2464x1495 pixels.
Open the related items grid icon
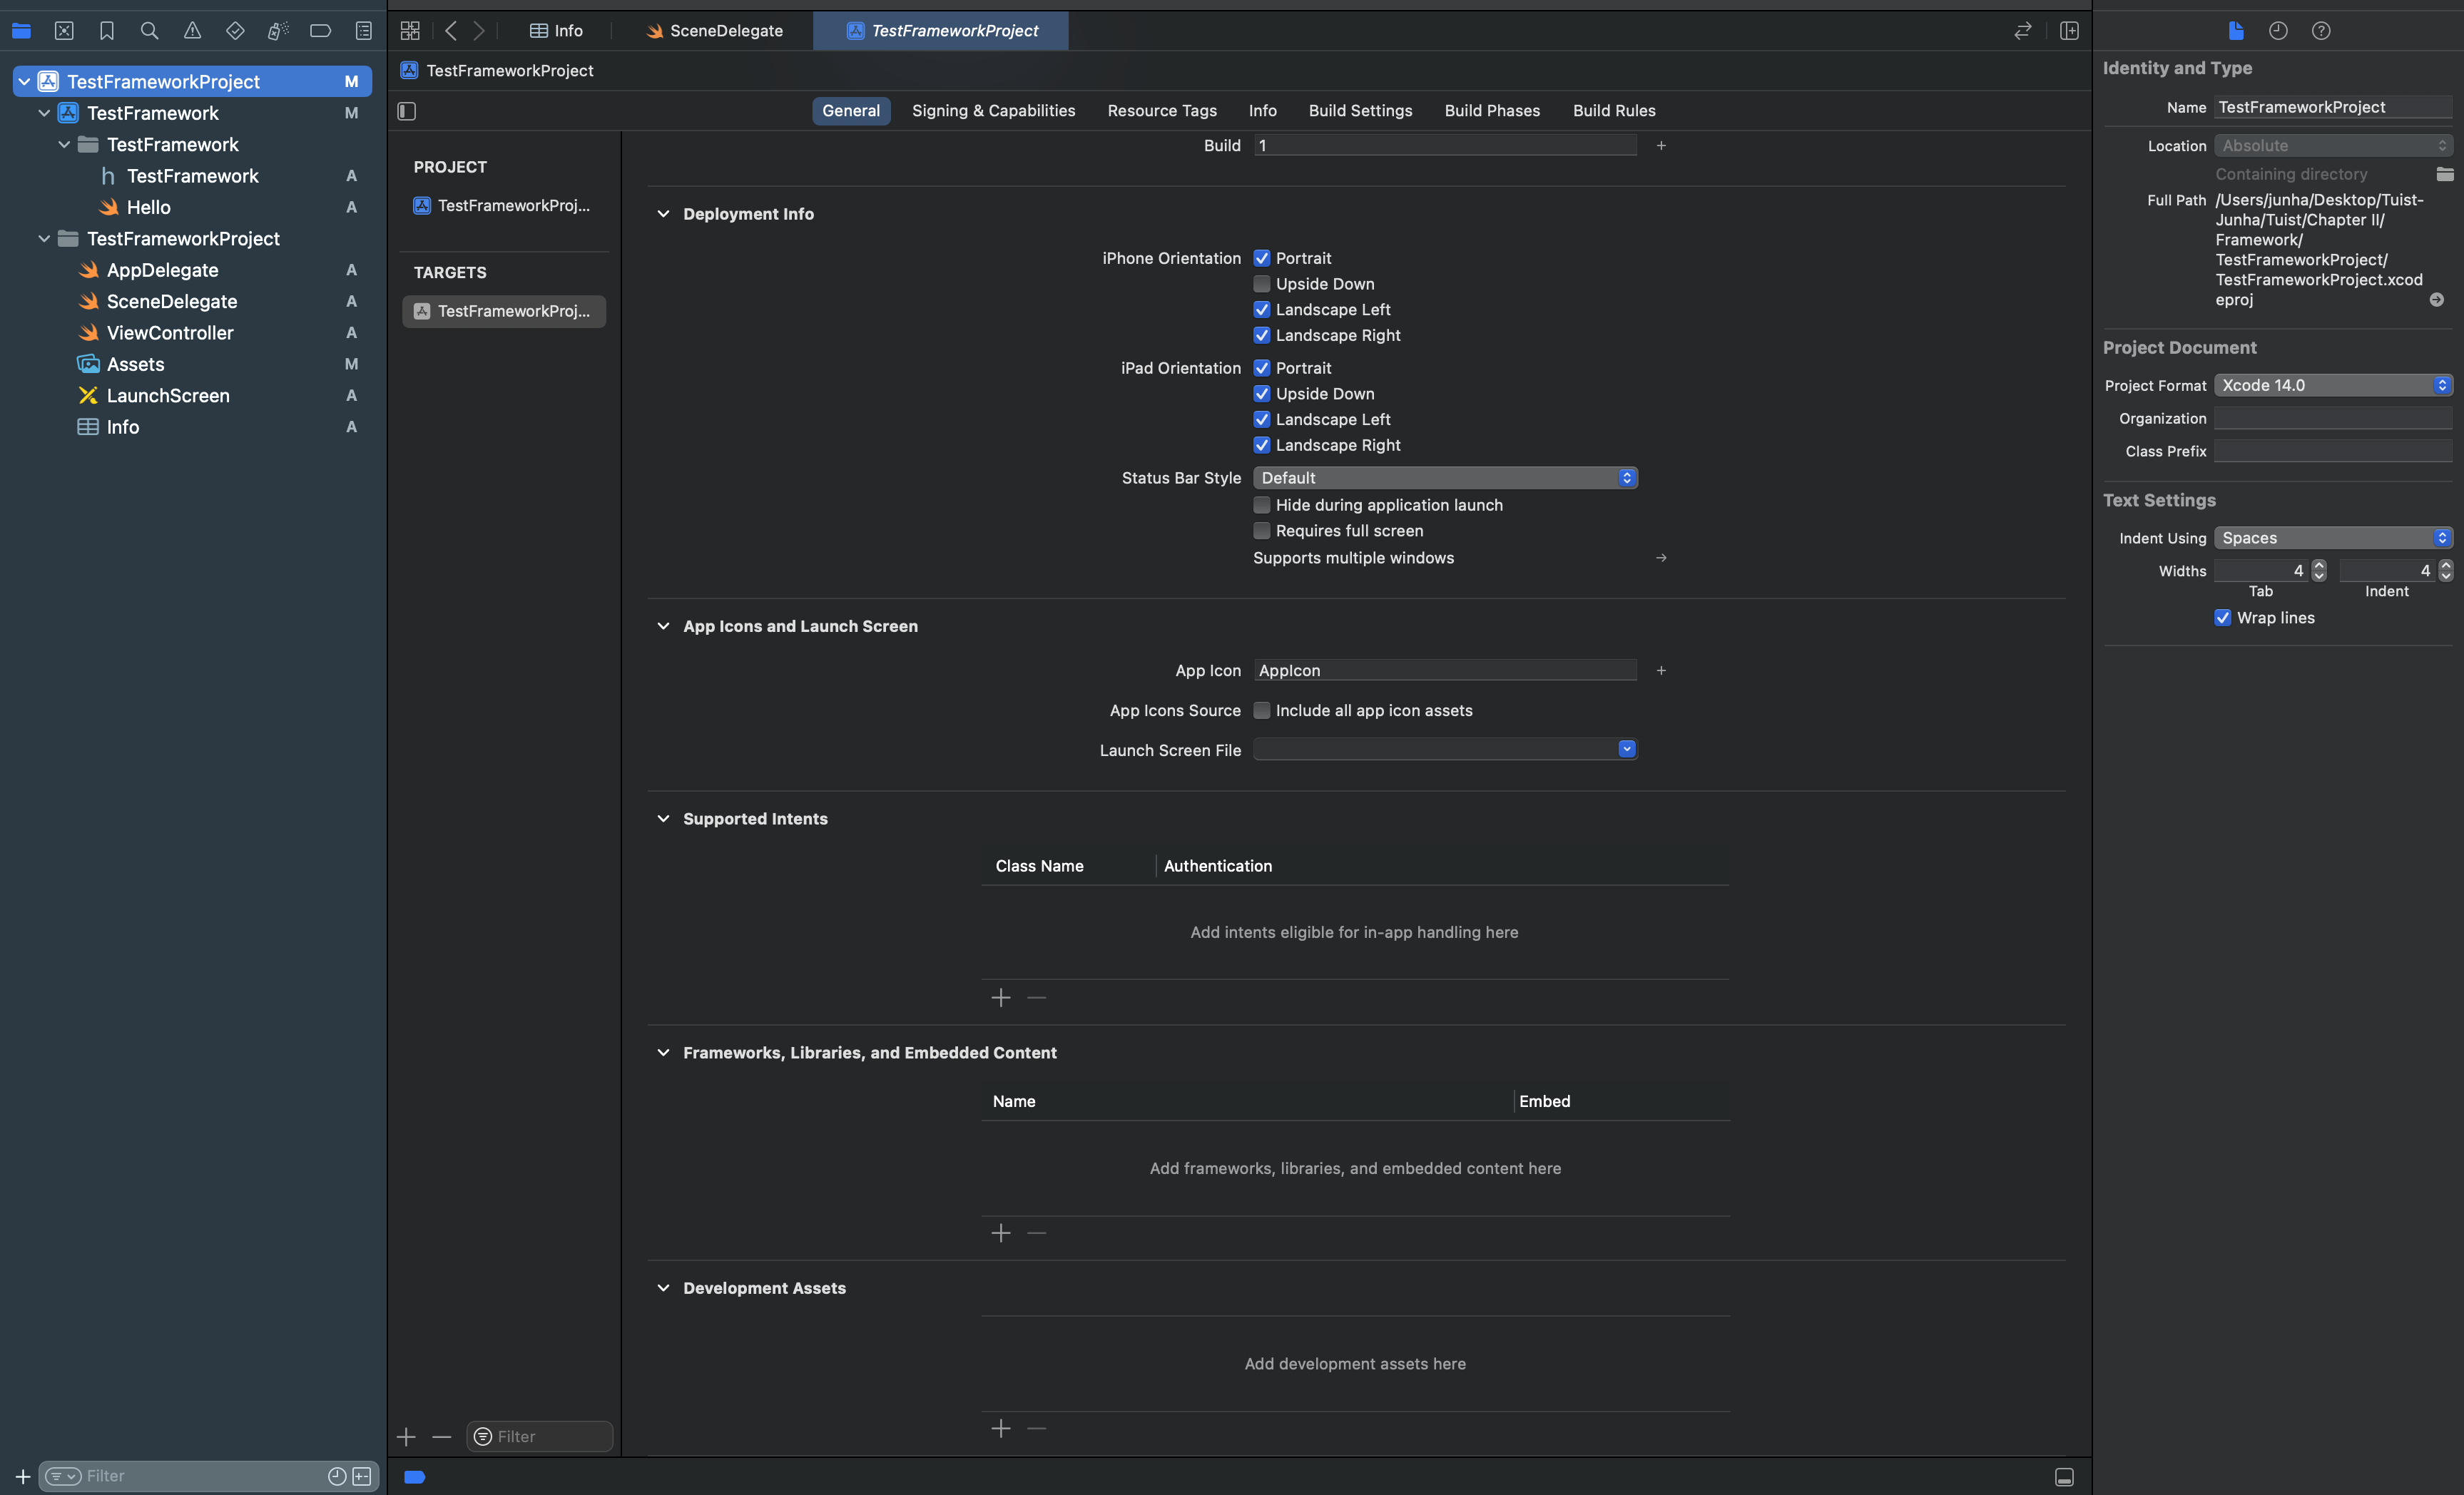pos(410,31)
